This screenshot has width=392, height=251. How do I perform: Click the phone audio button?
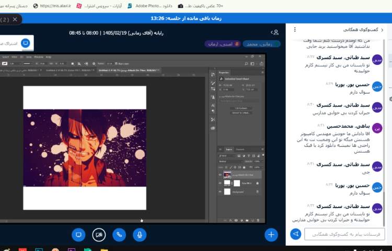point(119,235)
